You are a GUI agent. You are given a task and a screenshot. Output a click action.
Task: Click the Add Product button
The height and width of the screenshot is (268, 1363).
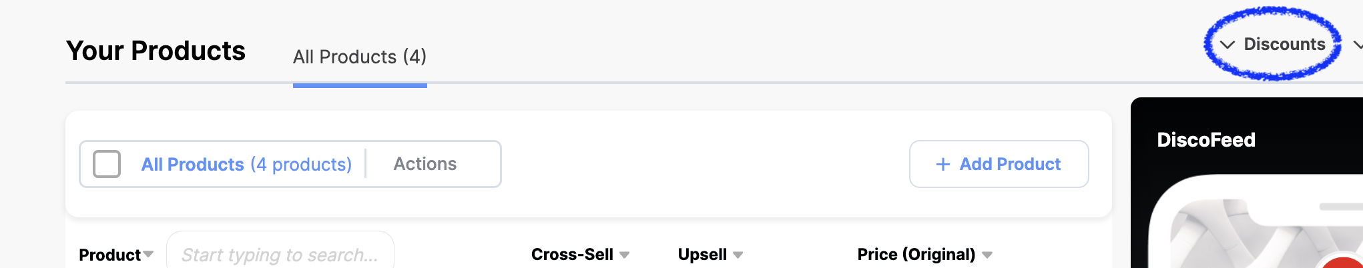[999, 164]
